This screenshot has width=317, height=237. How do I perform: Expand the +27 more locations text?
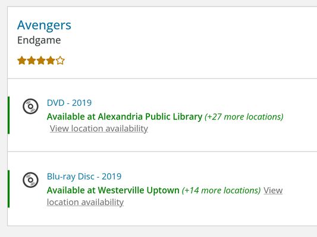[244, 117]
